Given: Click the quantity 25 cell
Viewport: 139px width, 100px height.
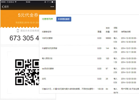Looking at the screenshot, I should pyautogui.click(x=107, y=79).
